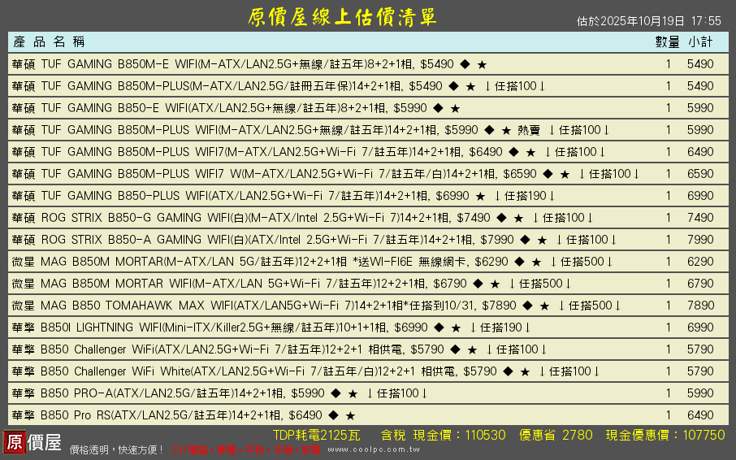The width and height of the screenshot is (736, 460).
Task: Click the diamond icon in the B850 Pro RS row
Action: [333, 415]
